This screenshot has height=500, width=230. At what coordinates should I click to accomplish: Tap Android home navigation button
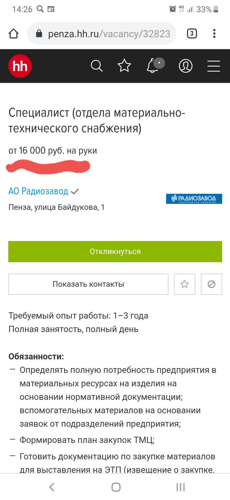pyautogui.click(x=116, y=487)
